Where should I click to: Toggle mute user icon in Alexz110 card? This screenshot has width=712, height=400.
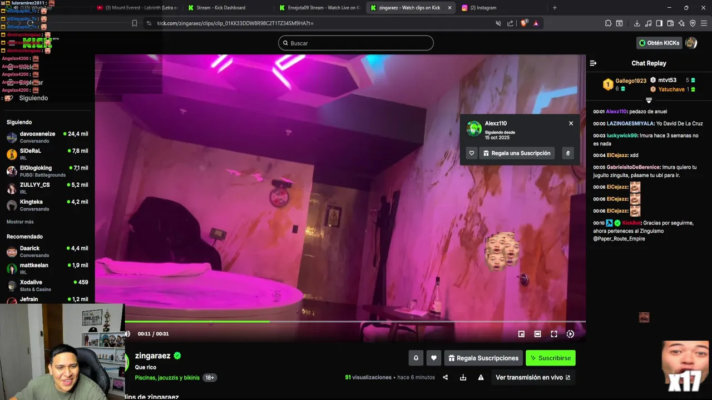coord(567,153)
